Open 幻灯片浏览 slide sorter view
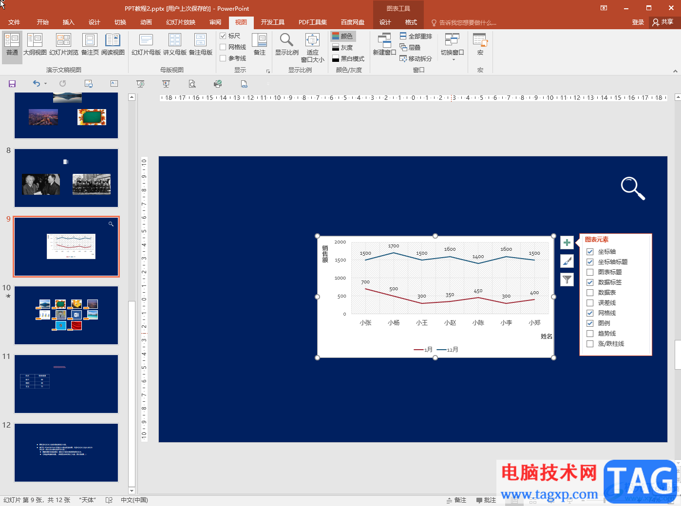The width and height of the screenshot is (681, 506). (64, 45)
